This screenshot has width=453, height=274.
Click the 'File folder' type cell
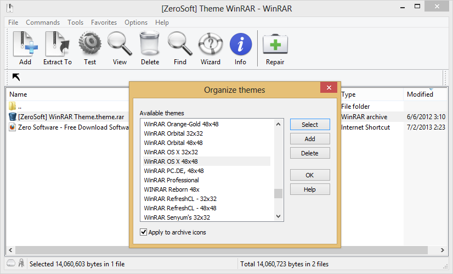point(355,107)
